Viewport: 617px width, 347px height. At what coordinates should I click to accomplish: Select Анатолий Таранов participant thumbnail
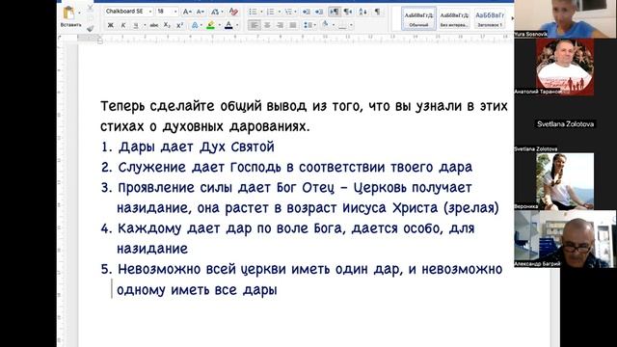(x=565, y=67)
